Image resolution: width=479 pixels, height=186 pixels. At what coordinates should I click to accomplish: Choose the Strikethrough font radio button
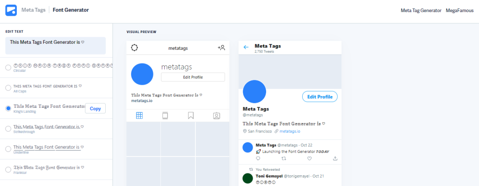point(8,129)
